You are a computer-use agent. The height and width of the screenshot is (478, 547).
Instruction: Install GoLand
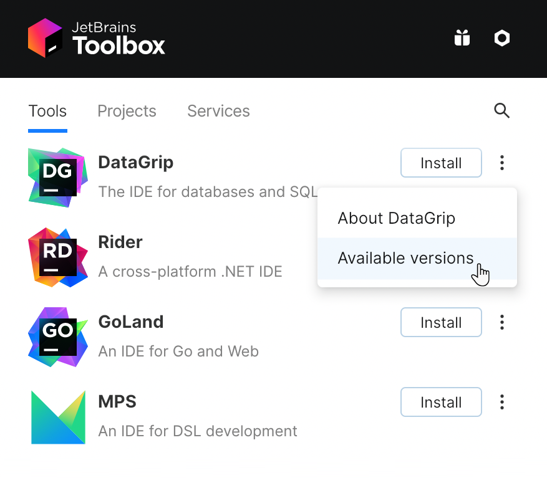pyautogui.click(x=441, y=322)
